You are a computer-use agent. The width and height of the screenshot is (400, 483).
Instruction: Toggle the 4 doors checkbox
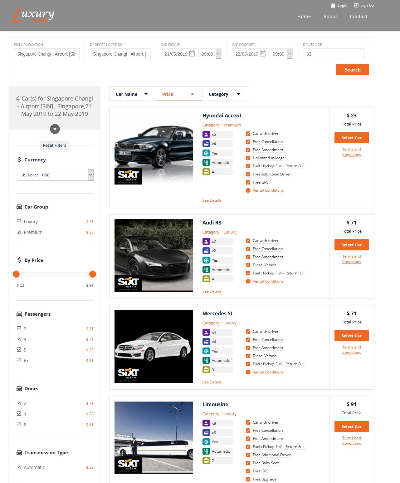(19, 414)
